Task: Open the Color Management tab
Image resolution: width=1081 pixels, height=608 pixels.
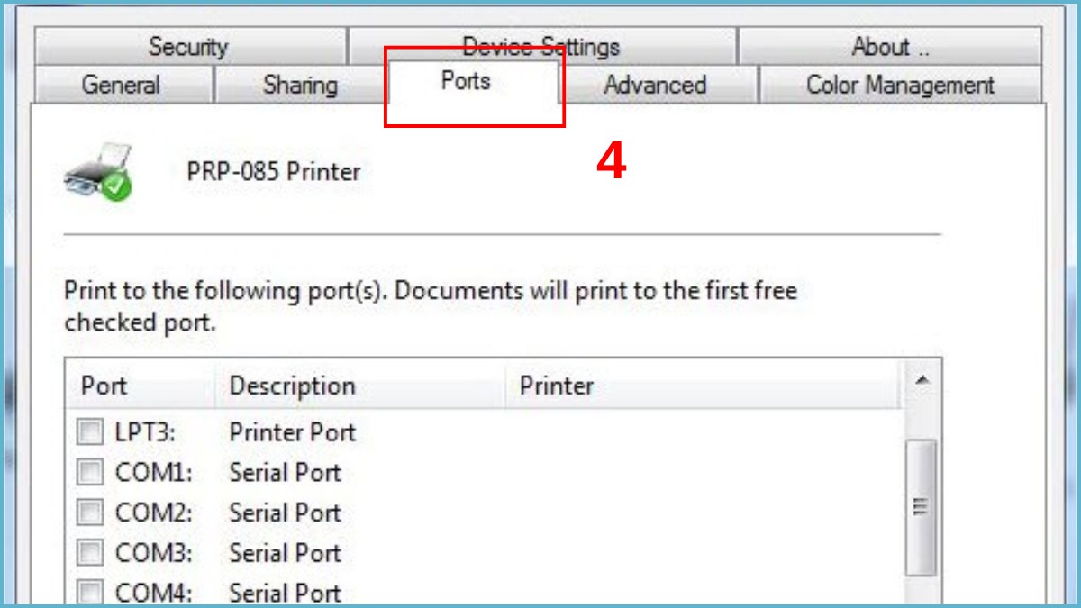Action: [899, 85]
